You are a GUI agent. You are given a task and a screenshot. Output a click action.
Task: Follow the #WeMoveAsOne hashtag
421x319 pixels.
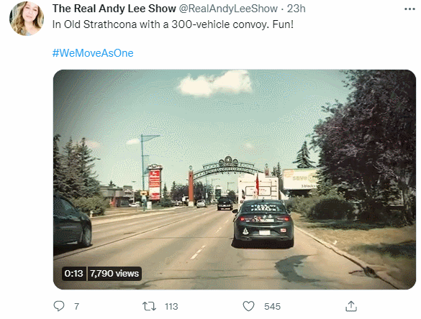click(93, 53)
